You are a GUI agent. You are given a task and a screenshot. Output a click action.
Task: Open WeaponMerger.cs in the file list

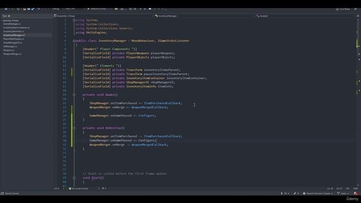pos(12,54)
